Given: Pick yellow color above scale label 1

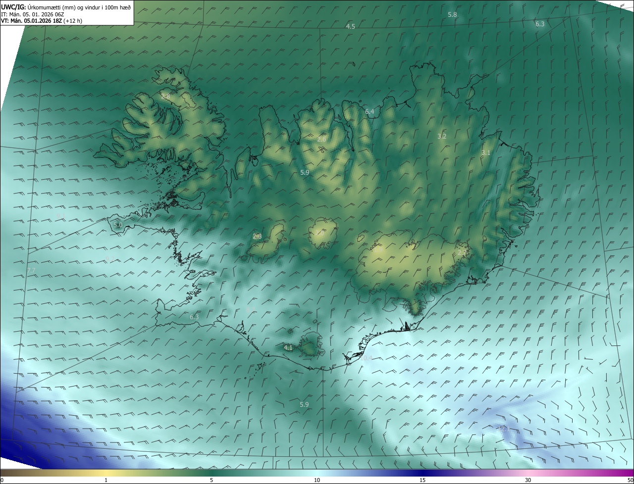Looking at the screenshot, I should (106, 473).
